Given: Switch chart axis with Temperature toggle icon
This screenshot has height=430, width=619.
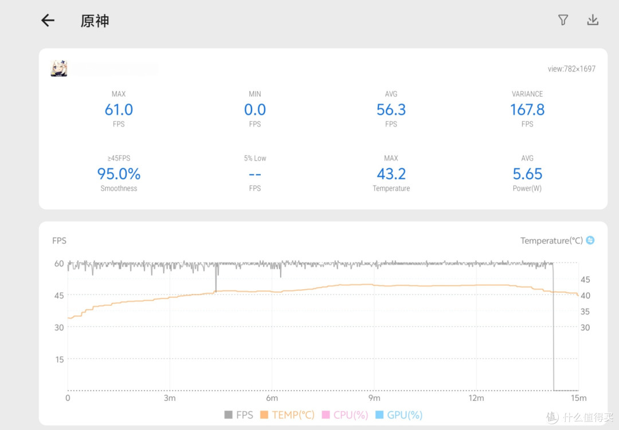Looking at the screenshot, I should coord(590,240).
